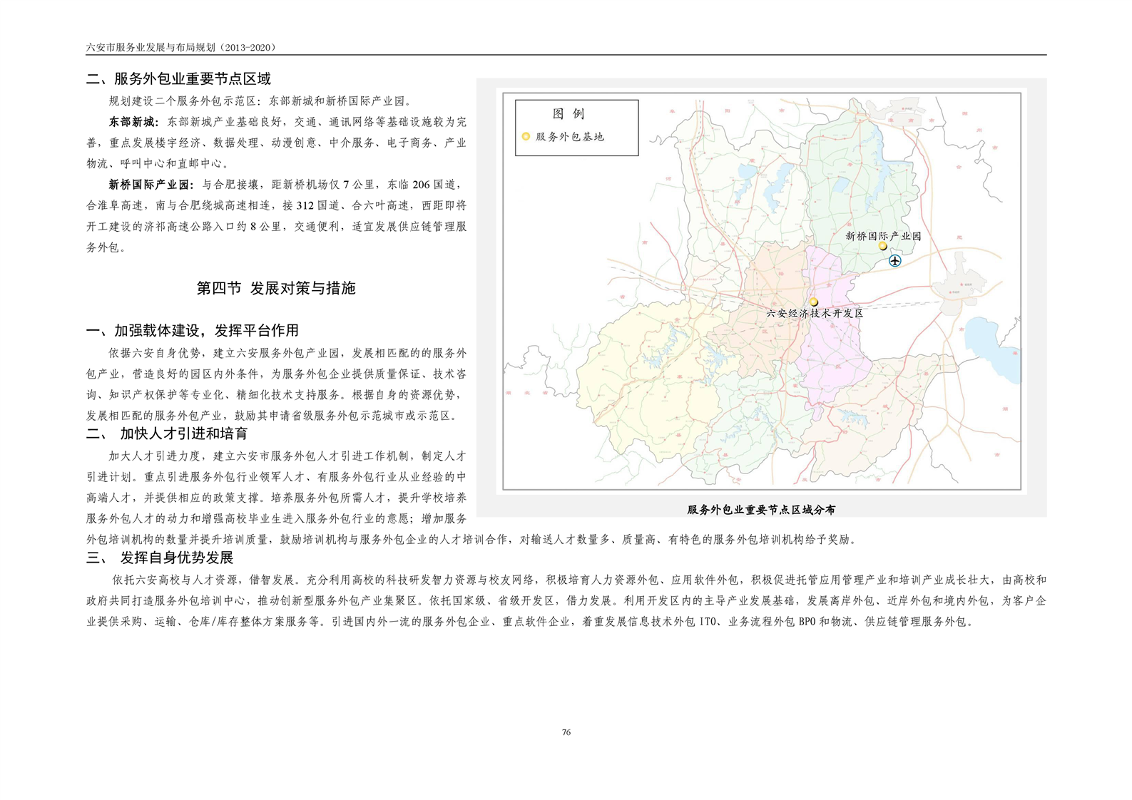Click the airplane airport icon on the map

894,261
